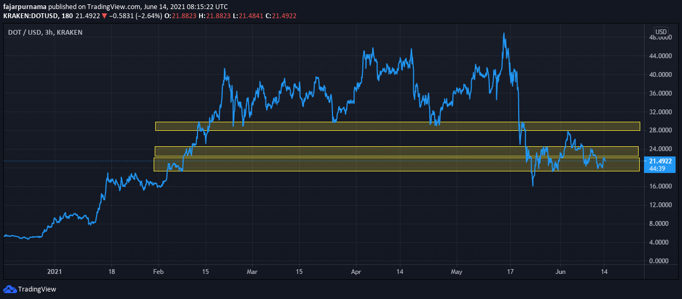682x299 pixels.
Task: Click the 32.0000 price axis label
Action: [x=660, y=112]
